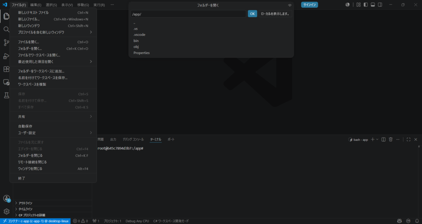
Task: Open the Testing flask icon
Action: coord(6,95)
